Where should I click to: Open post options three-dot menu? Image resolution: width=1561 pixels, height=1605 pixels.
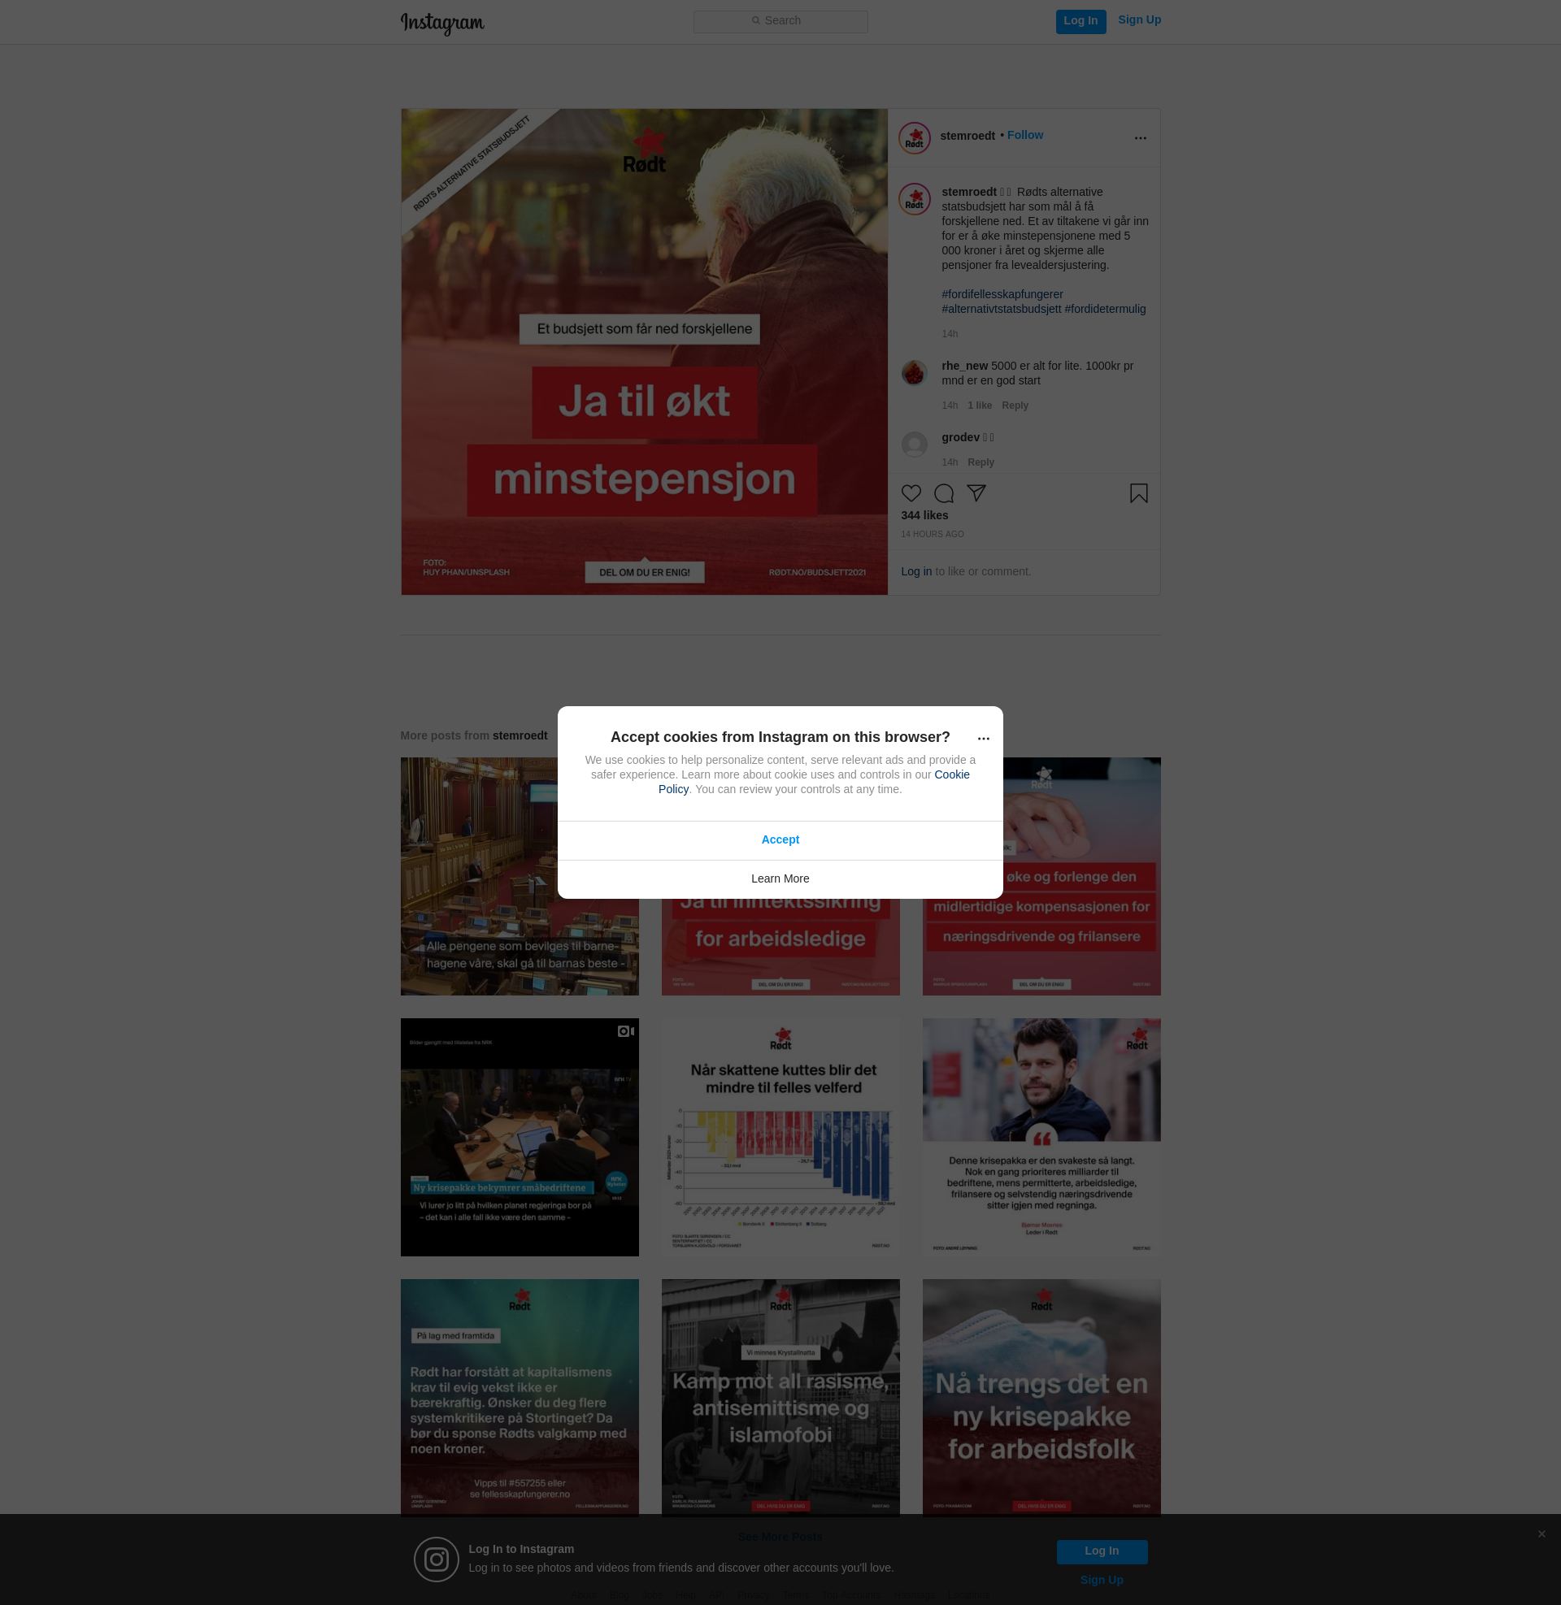[1140, 137]
